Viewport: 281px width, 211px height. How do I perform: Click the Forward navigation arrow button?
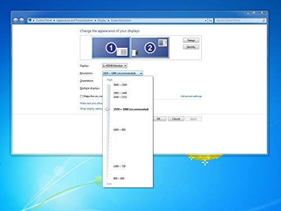[x=21, y=20]
